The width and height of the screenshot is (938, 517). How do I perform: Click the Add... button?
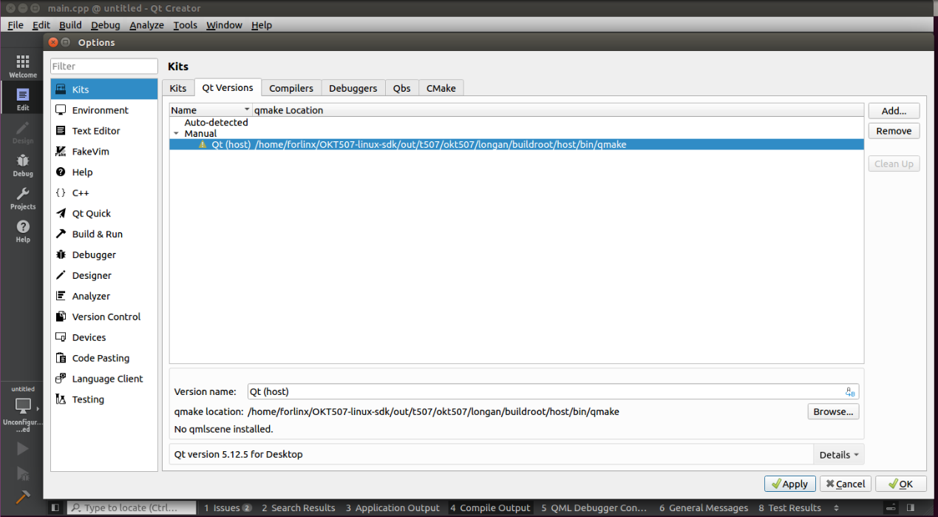tap(894, 111)
